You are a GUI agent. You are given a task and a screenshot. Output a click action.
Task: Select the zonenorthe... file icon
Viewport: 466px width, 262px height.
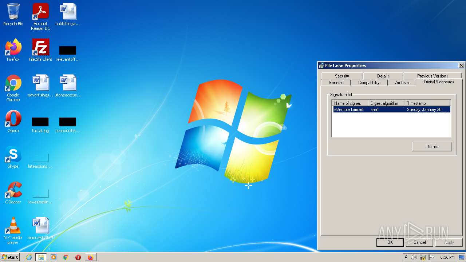coord(68,124)
